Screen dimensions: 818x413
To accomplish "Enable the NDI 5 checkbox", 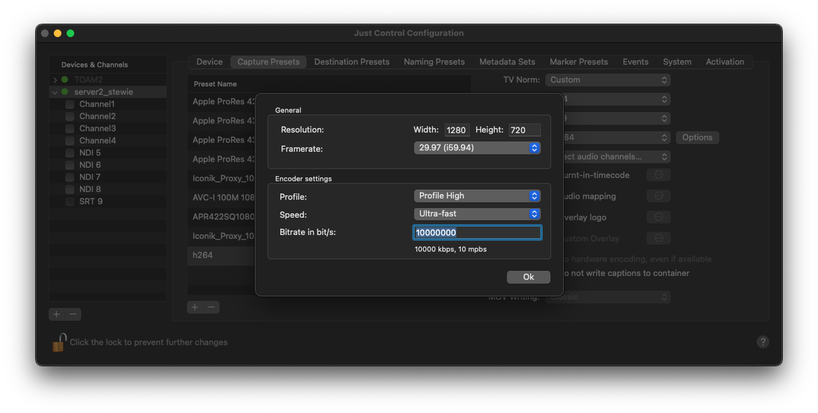I will [70, 153].
